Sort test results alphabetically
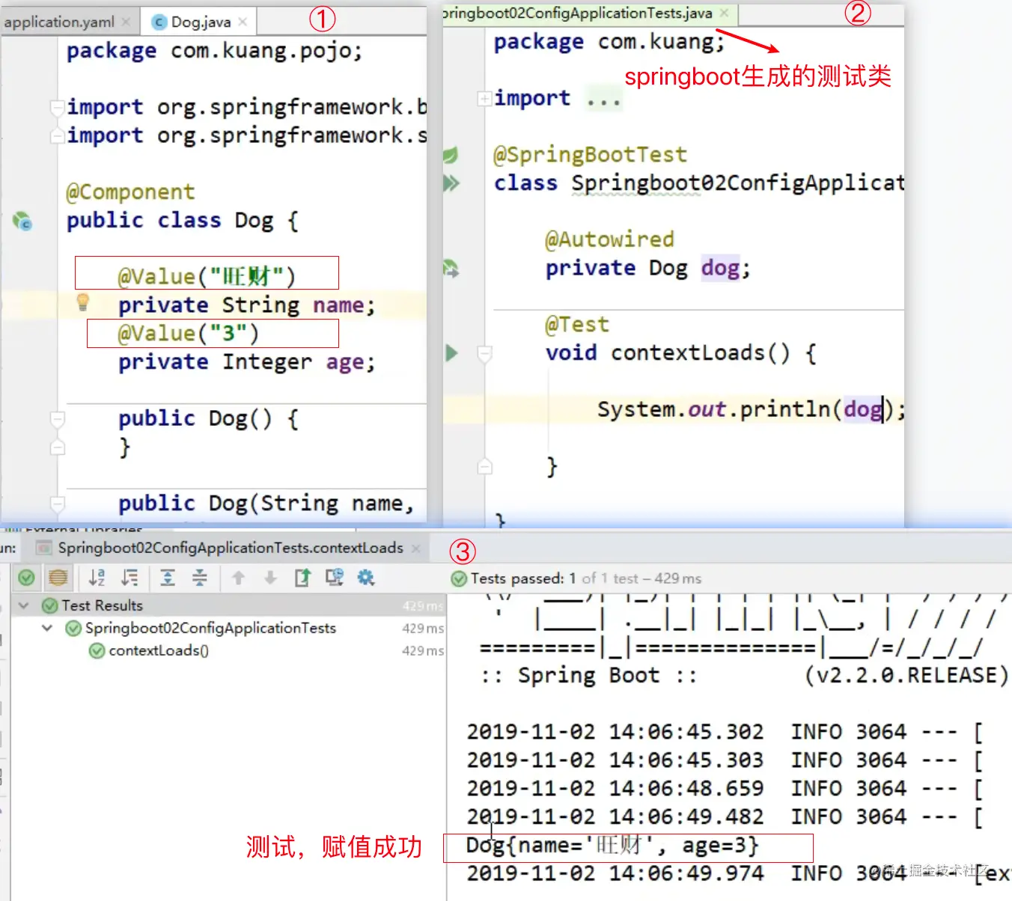1012x901 pixels. 97,578
